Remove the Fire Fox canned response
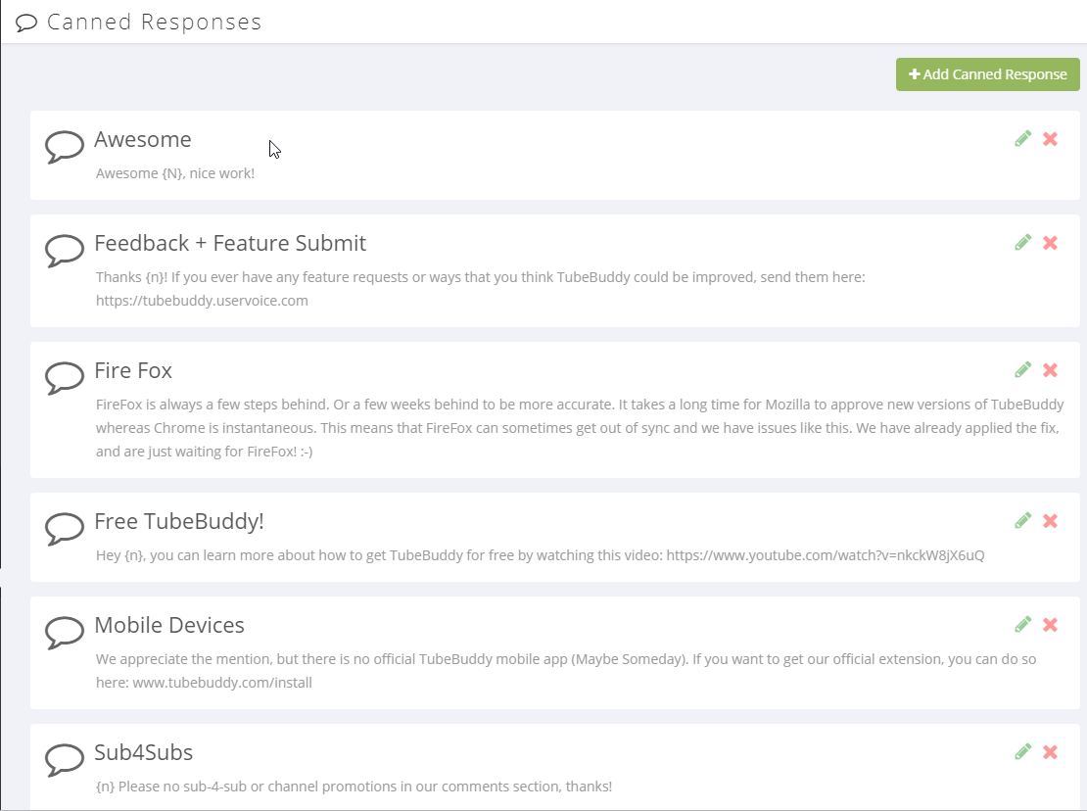1087x811 pixels. (1051, 370)
